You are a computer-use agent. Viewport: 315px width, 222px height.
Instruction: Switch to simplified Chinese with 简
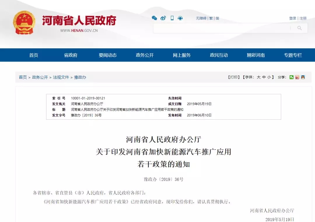point(217,18)
